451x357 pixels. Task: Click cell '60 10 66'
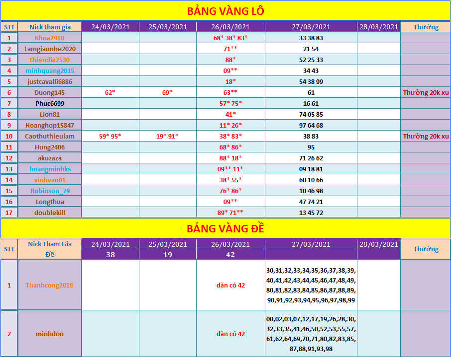coord(311,180)
